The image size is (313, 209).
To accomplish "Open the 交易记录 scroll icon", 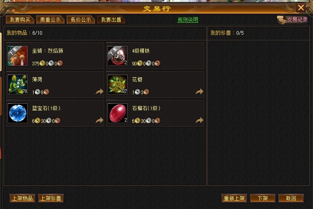I will (282, 20).
